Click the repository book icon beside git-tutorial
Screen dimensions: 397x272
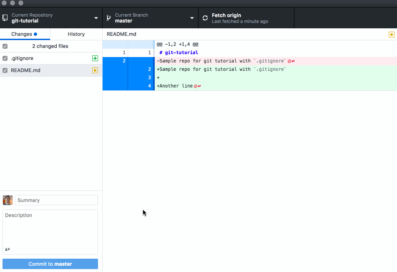5,17
